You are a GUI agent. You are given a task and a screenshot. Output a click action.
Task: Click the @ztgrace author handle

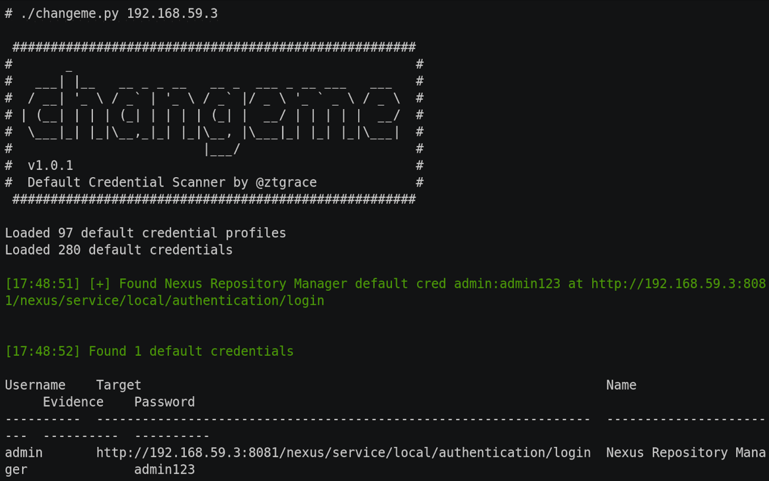tap(286, 182)
